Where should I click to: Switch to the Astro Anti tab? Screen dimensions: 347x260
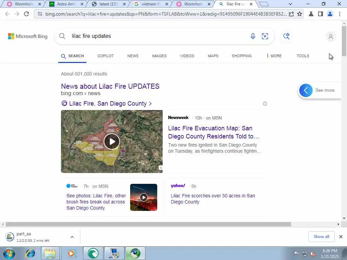(66, 4)
